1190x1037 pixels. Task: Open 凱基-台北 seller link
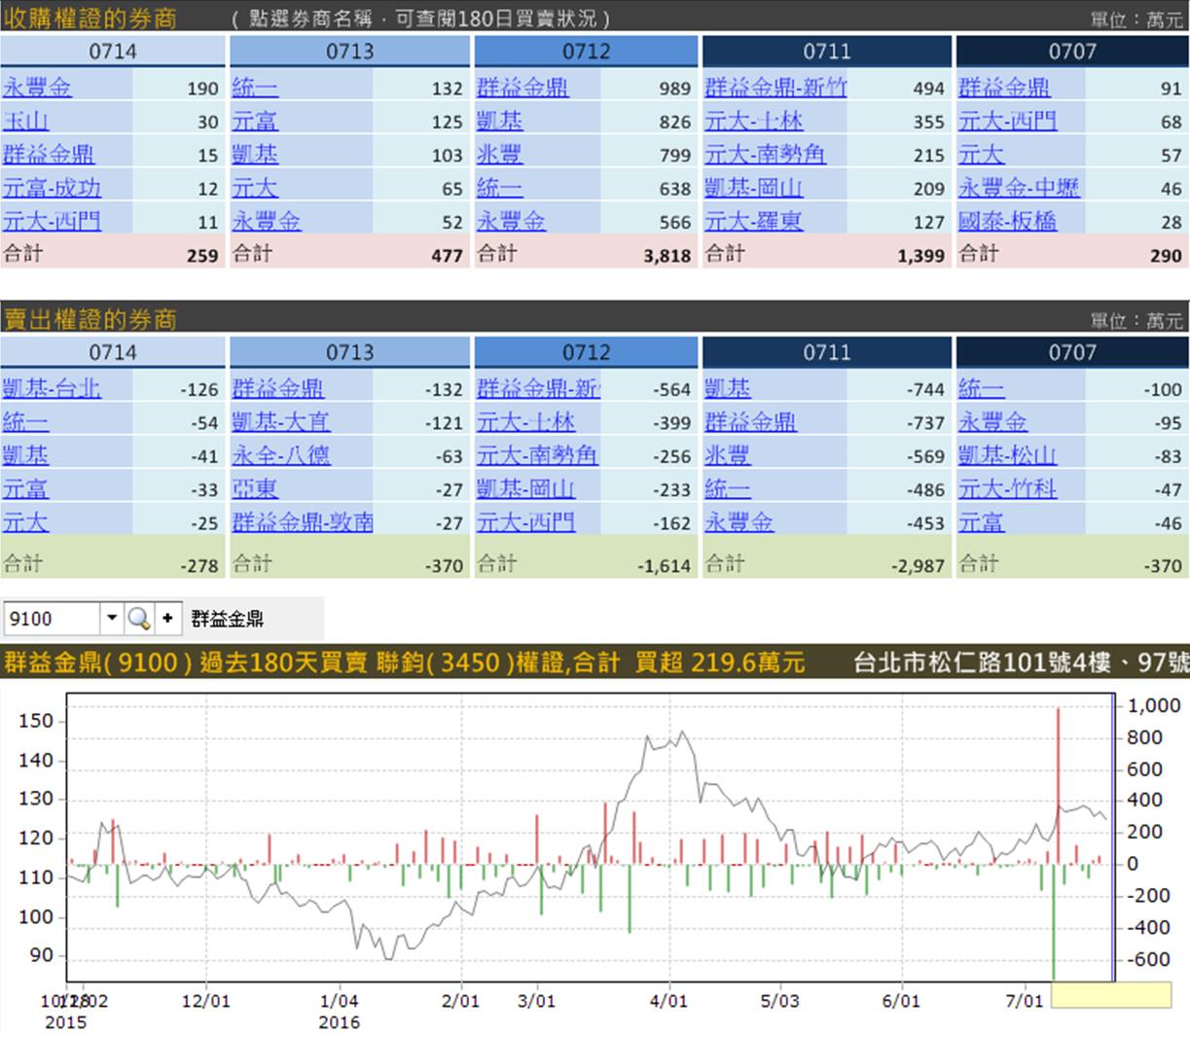pyautogui.click(x=52, y=388)
